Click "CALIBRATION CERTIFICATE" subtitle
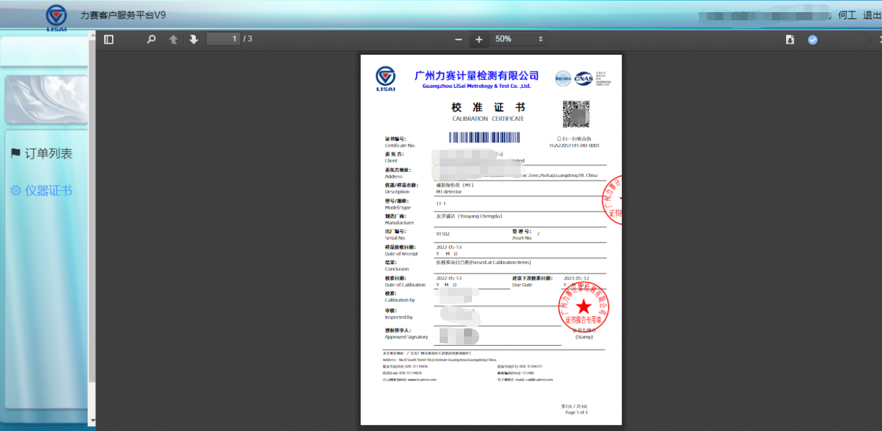 point(488,119)
